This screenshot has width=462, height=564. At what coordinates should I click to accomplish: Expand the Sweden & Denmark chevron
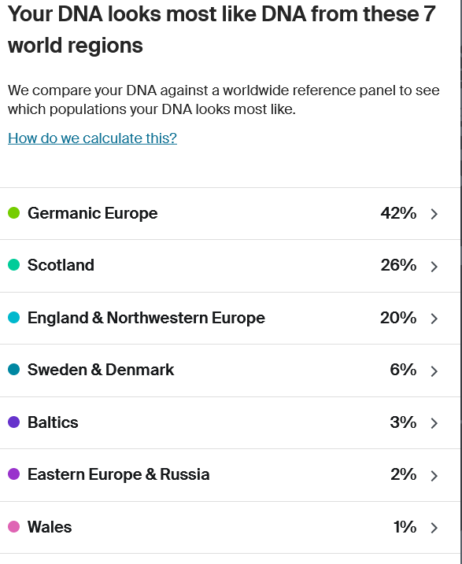coord(434,370)
